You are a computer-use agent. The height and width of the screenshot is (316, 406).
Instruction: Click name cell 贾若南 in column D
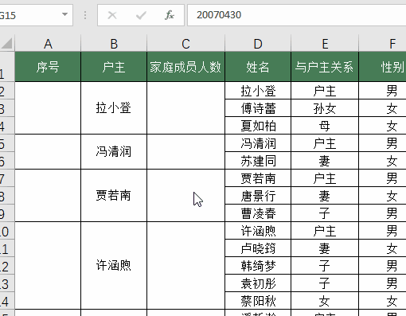pos(258,178)
